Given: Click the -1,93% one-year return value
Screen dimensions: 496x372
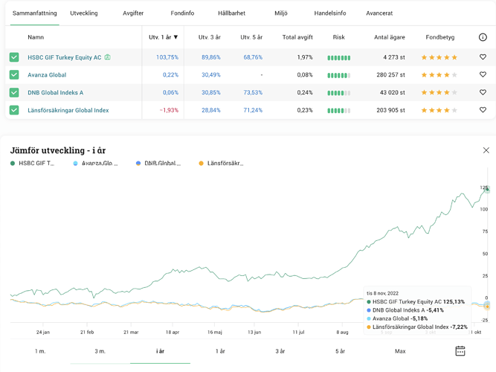Looking at the screenshot, I should (x=169, y=110).
